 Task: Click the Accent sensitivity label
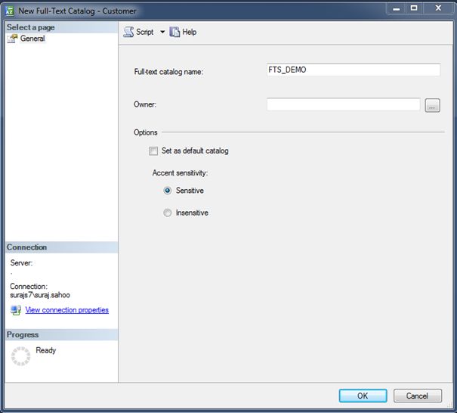tap(180, 172)
